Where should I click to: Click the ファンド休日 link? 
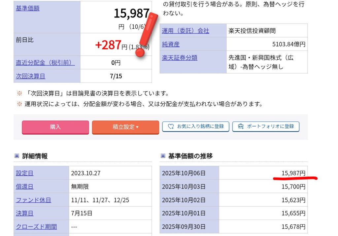34,200
